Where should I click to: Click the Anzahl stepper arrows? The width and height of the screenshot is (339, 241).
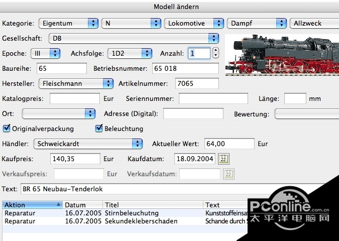point(215,53)
